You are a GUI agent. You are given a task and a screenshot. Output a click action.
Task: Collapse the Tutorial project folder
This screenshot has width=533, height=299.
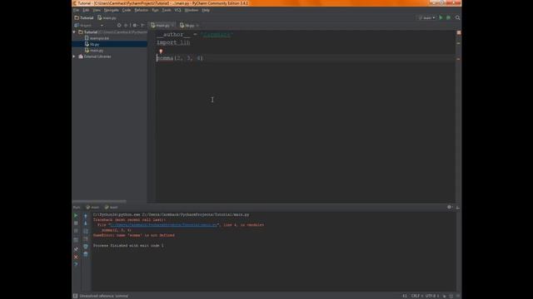coord(74,32)
